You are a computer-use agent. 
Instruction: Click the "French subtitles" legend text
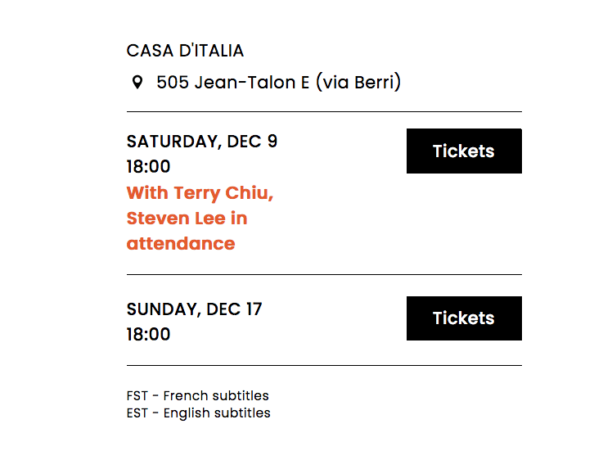coord(216,396)
